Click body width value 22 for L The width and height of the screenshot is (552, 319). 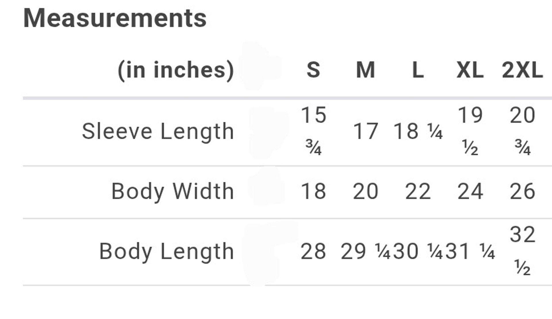click(418, 191)
